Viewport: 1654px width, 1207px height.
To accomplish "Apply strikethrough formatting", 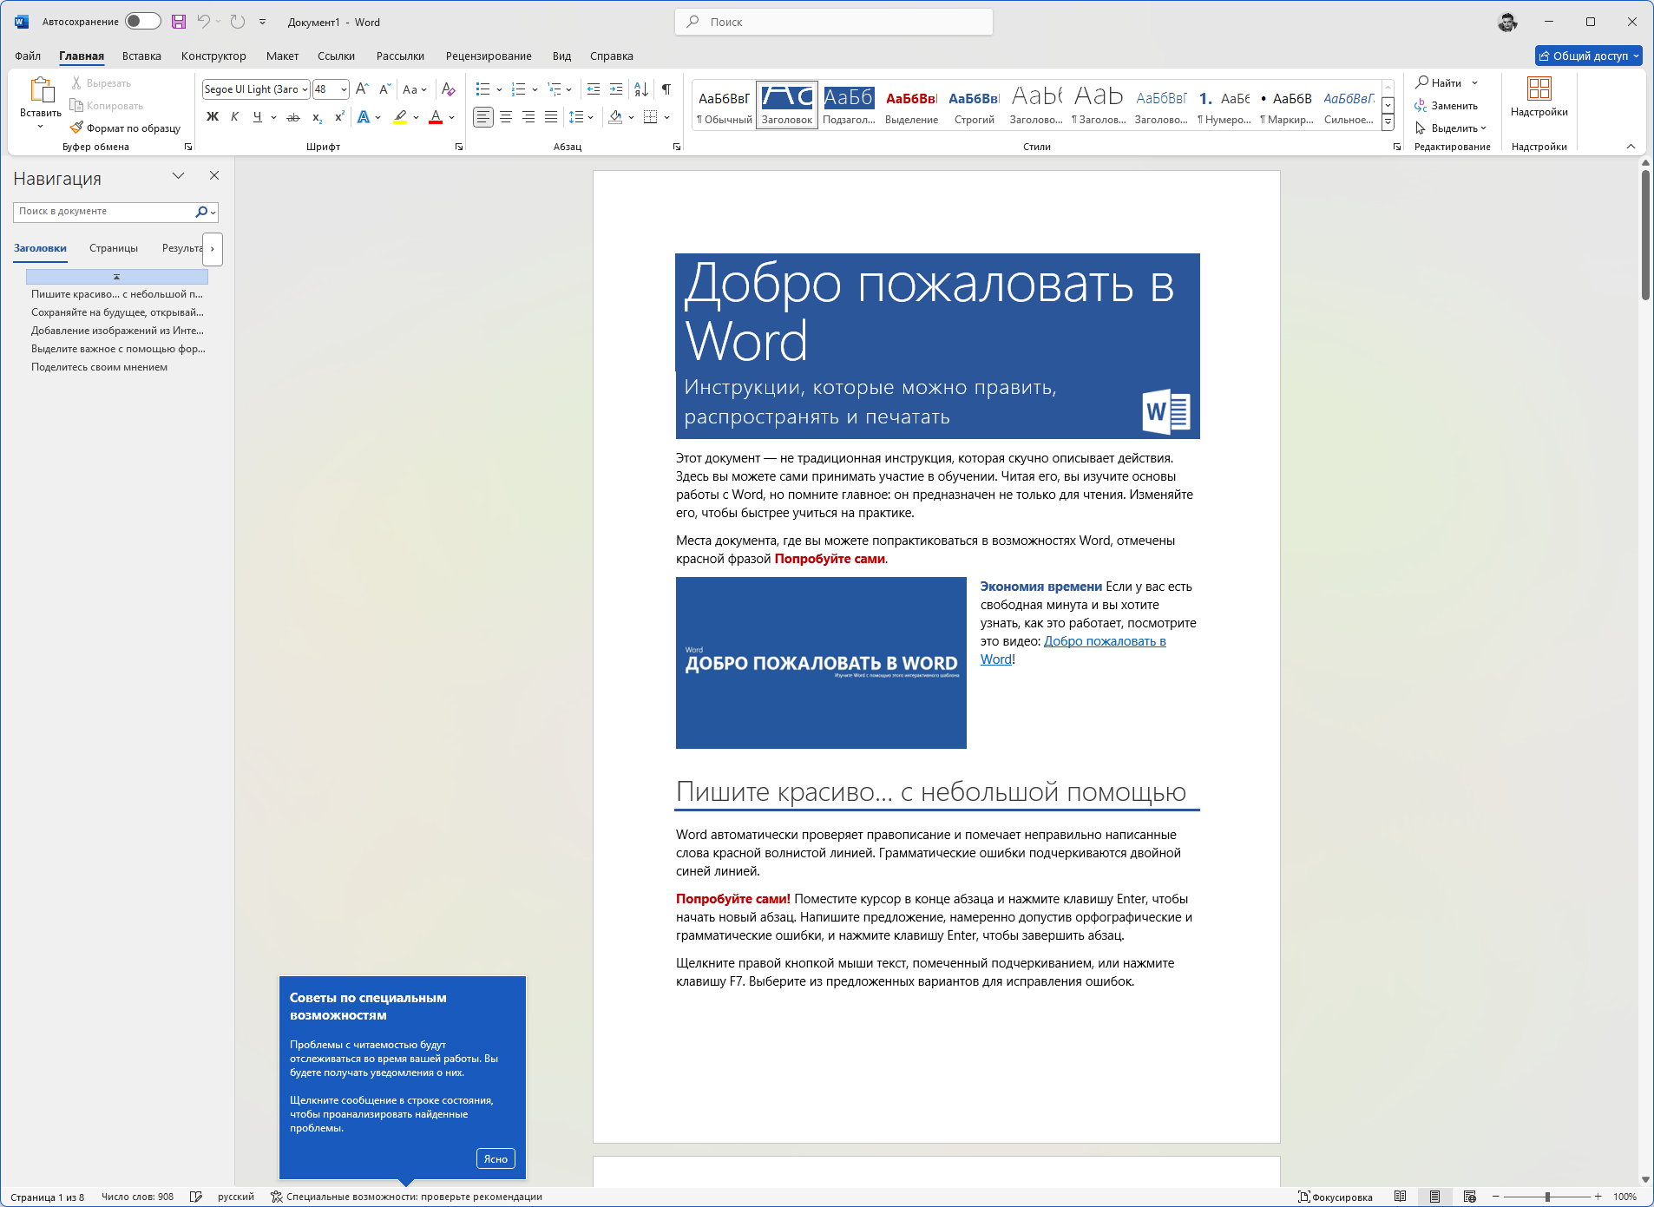I will click(293, 117).
